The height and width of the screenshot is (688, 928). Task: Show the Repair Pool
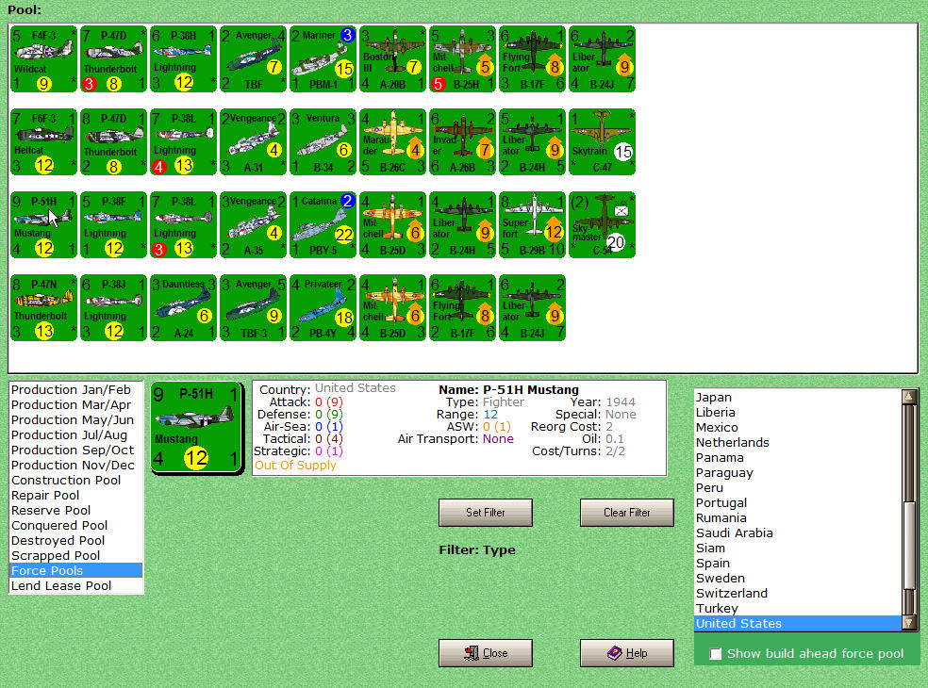pos(76,495)
